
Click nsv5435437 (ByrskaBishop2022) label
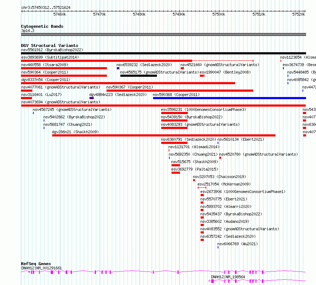(x=231, y=214)
